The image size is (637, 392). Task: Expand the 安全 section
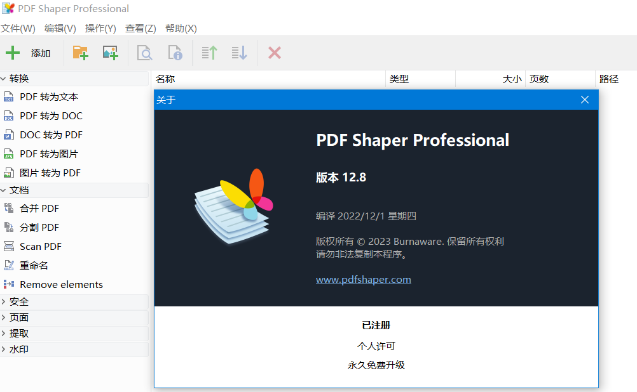tap(3, 301)
